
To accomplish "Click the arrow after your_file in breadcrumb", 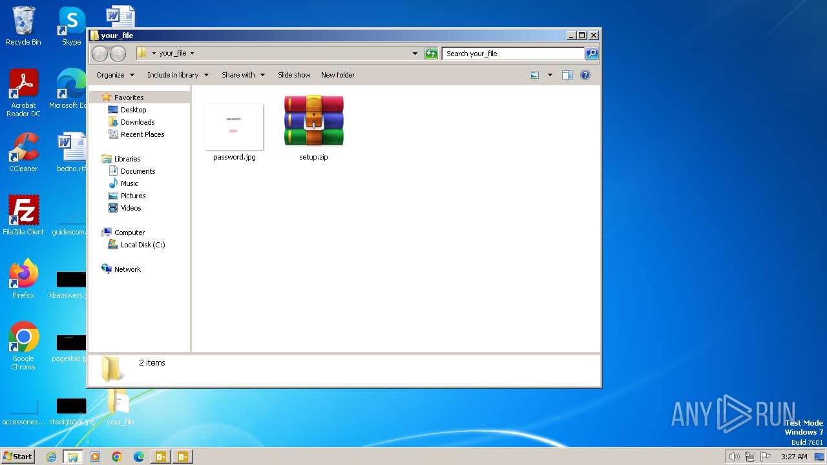I will (192, 54).
